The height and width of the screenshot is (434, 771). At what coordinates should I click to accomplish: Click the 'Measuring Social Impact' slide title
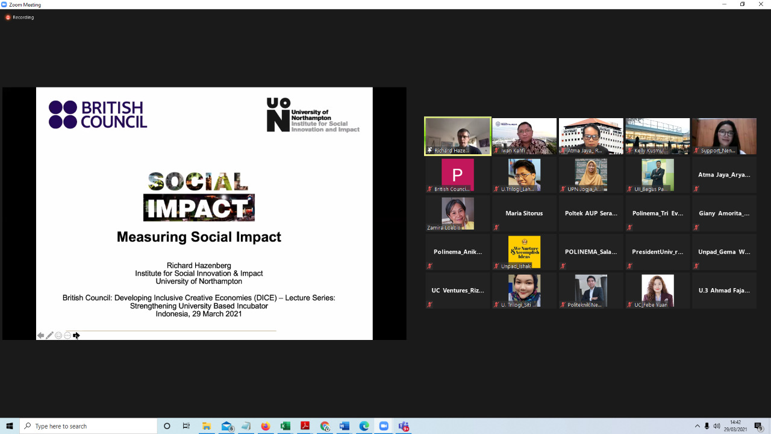pyautogui.click(x=199, y=237)
